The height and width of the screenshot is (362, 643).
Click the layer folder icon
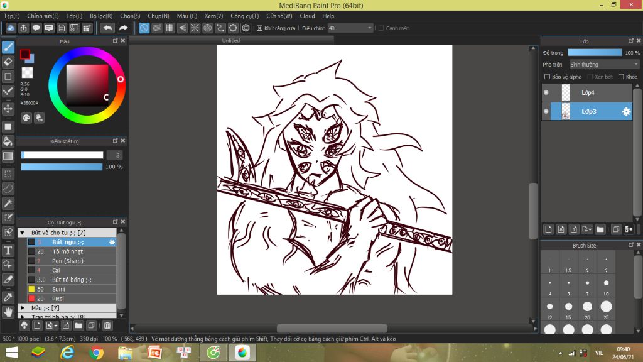(600, 229)
